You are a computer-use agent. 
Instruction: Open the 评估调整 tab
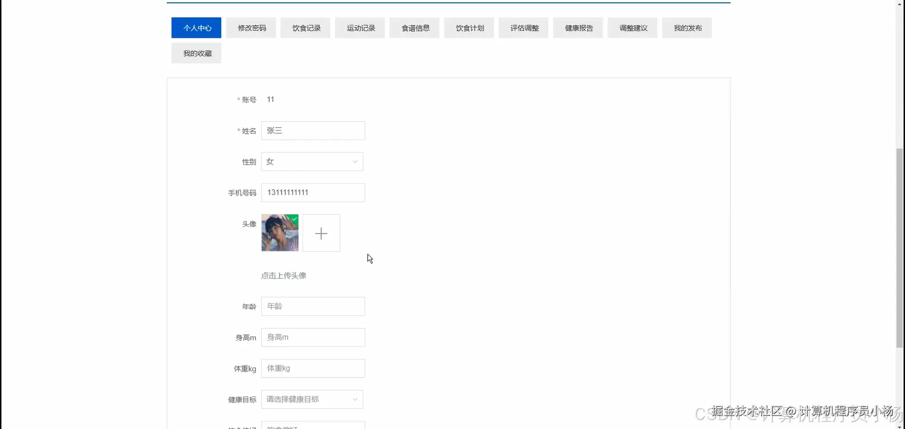click(523, 27)
